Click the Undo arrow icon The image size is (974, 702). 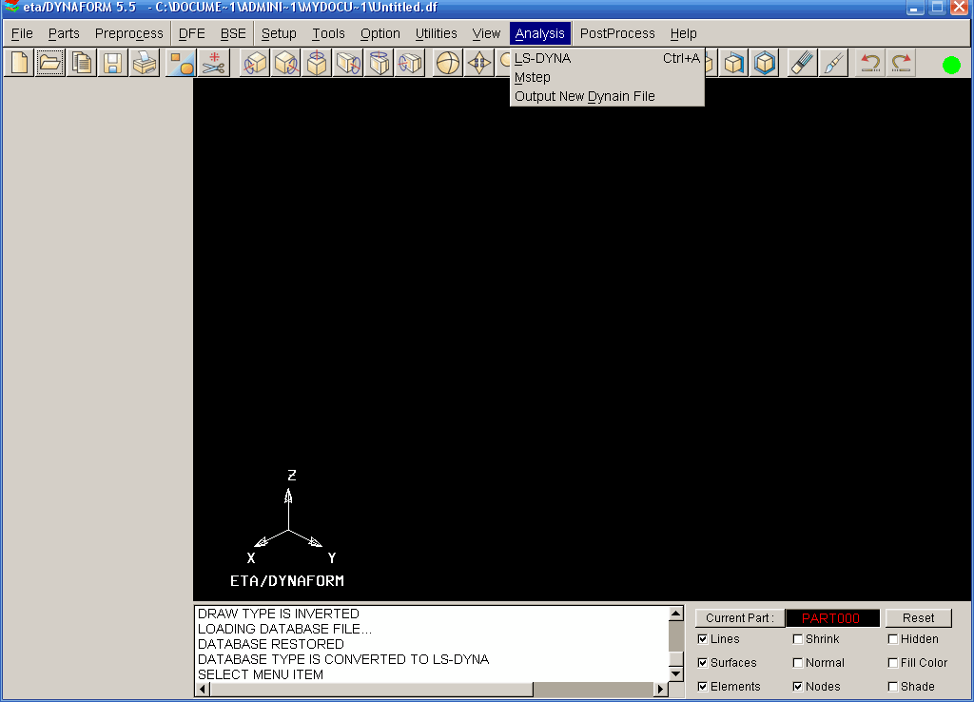[870, 64]
